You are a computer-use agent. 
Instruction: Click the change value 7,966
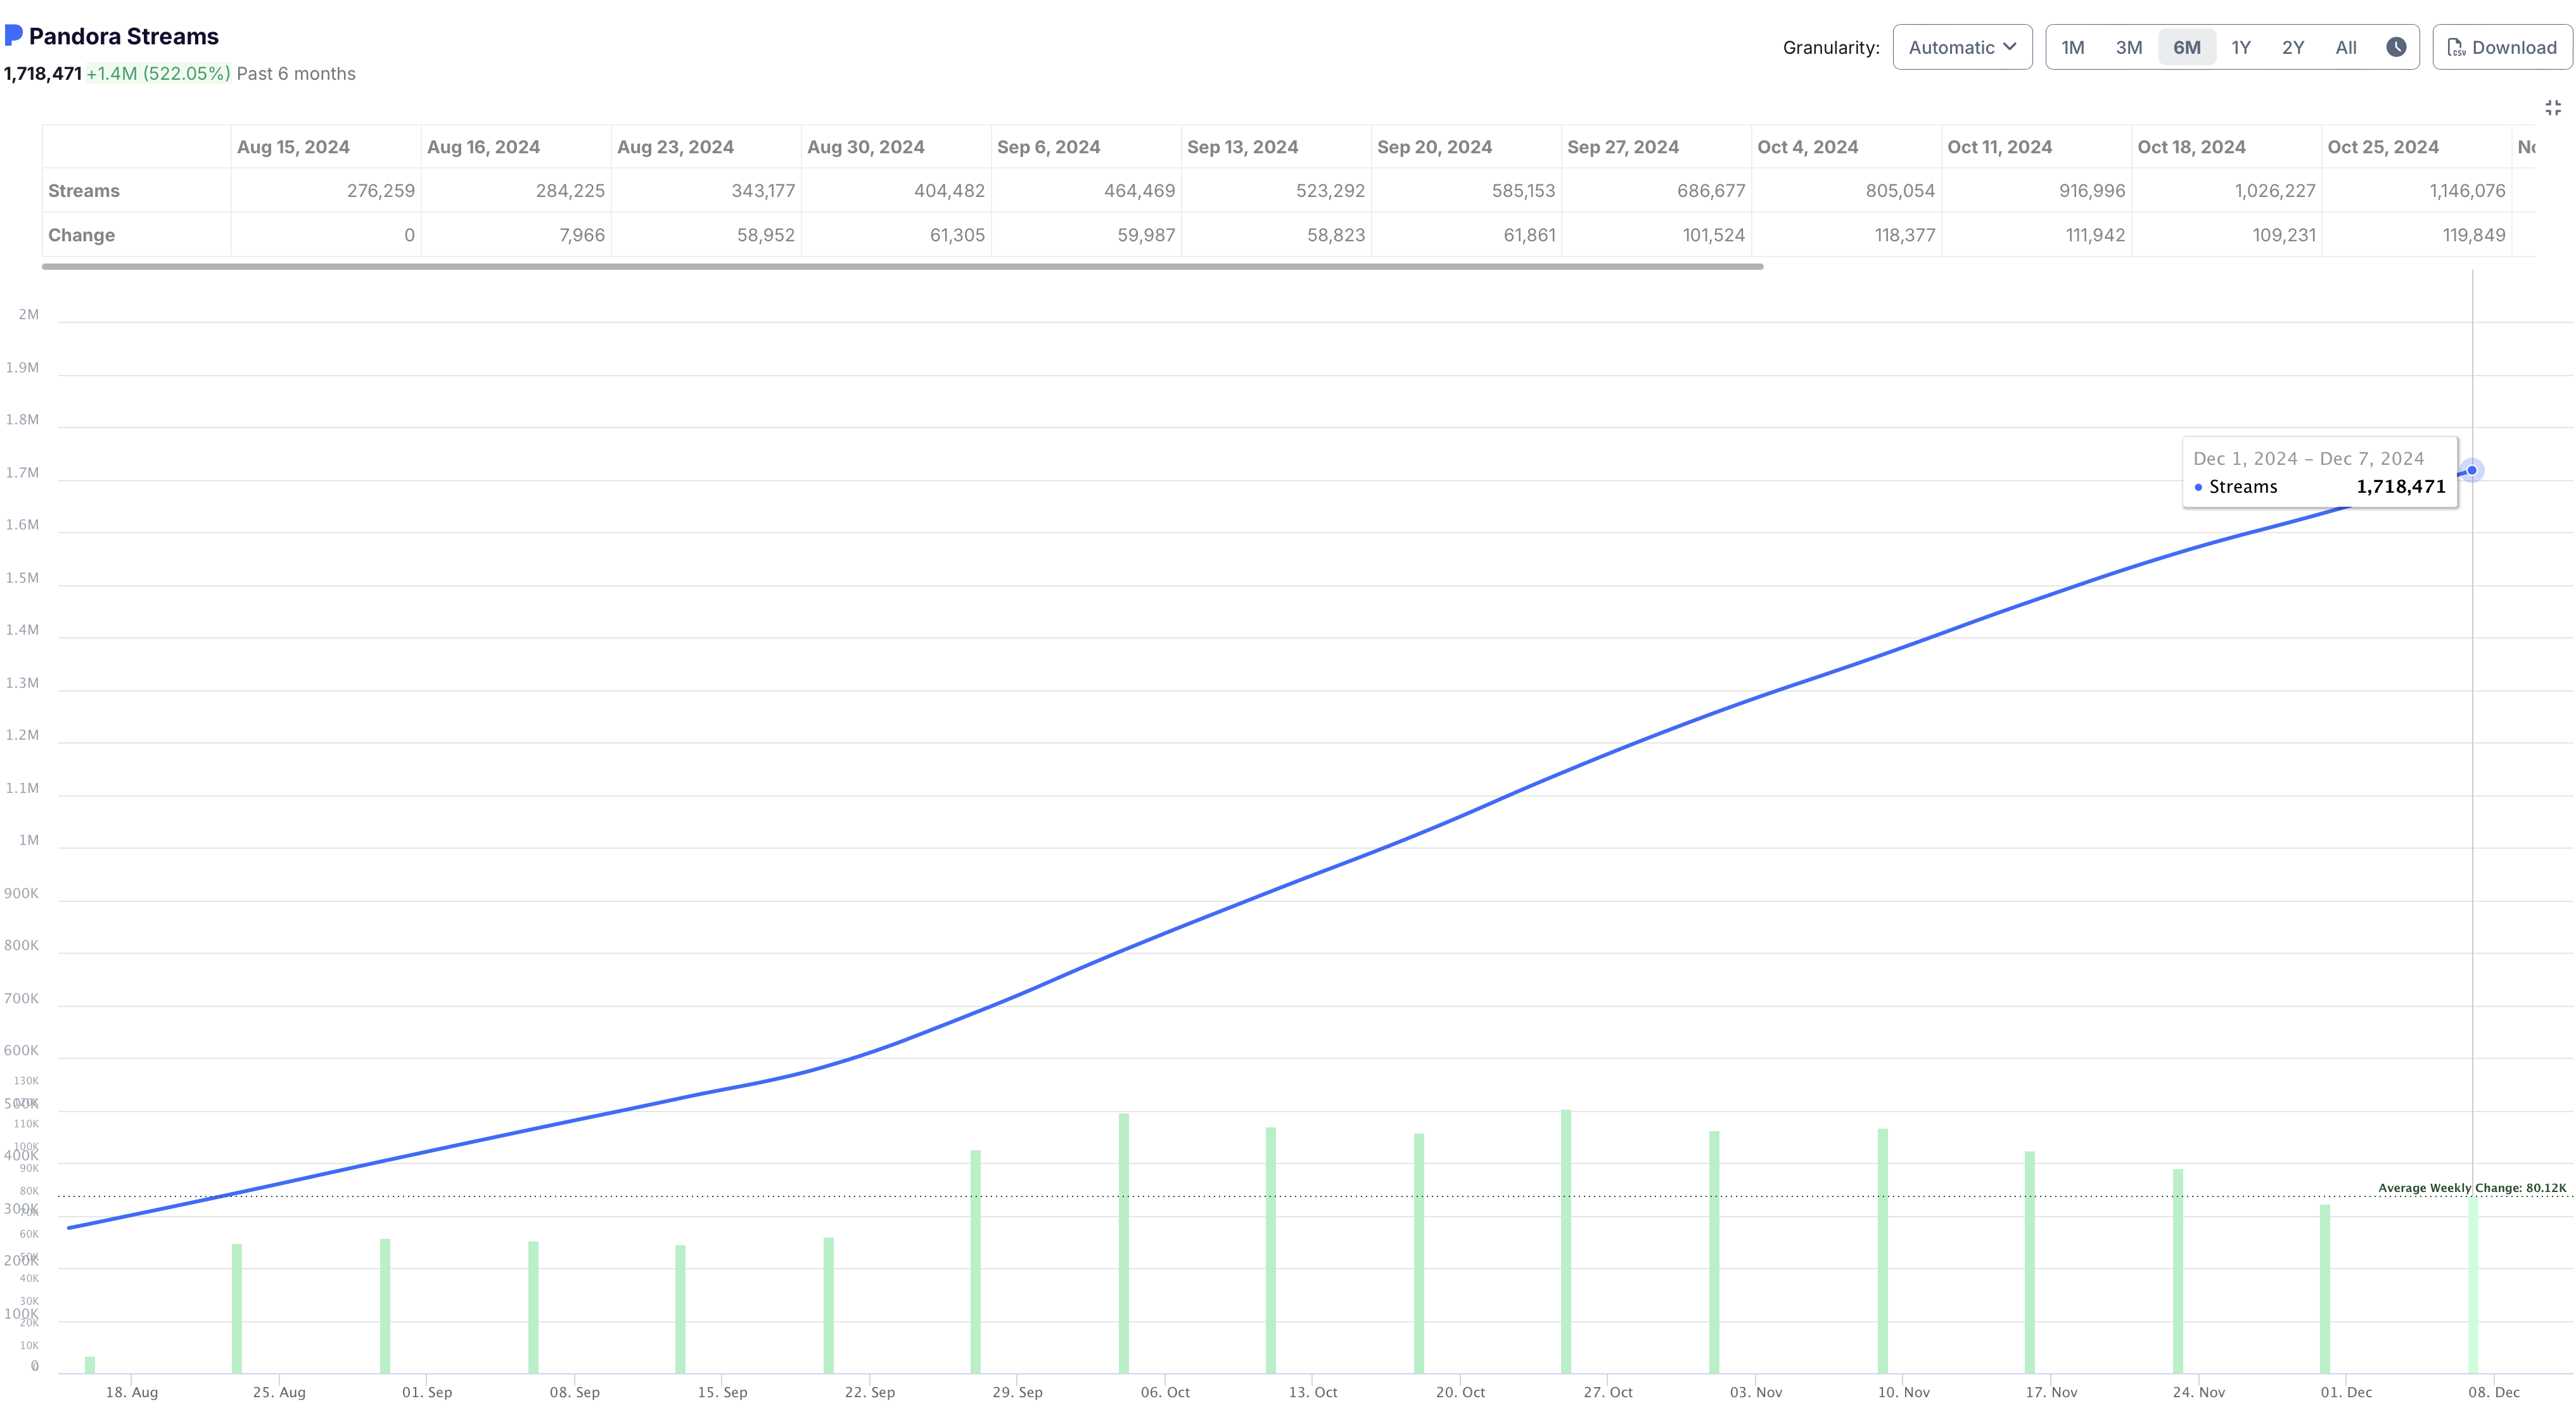click(x=582, y=235)
